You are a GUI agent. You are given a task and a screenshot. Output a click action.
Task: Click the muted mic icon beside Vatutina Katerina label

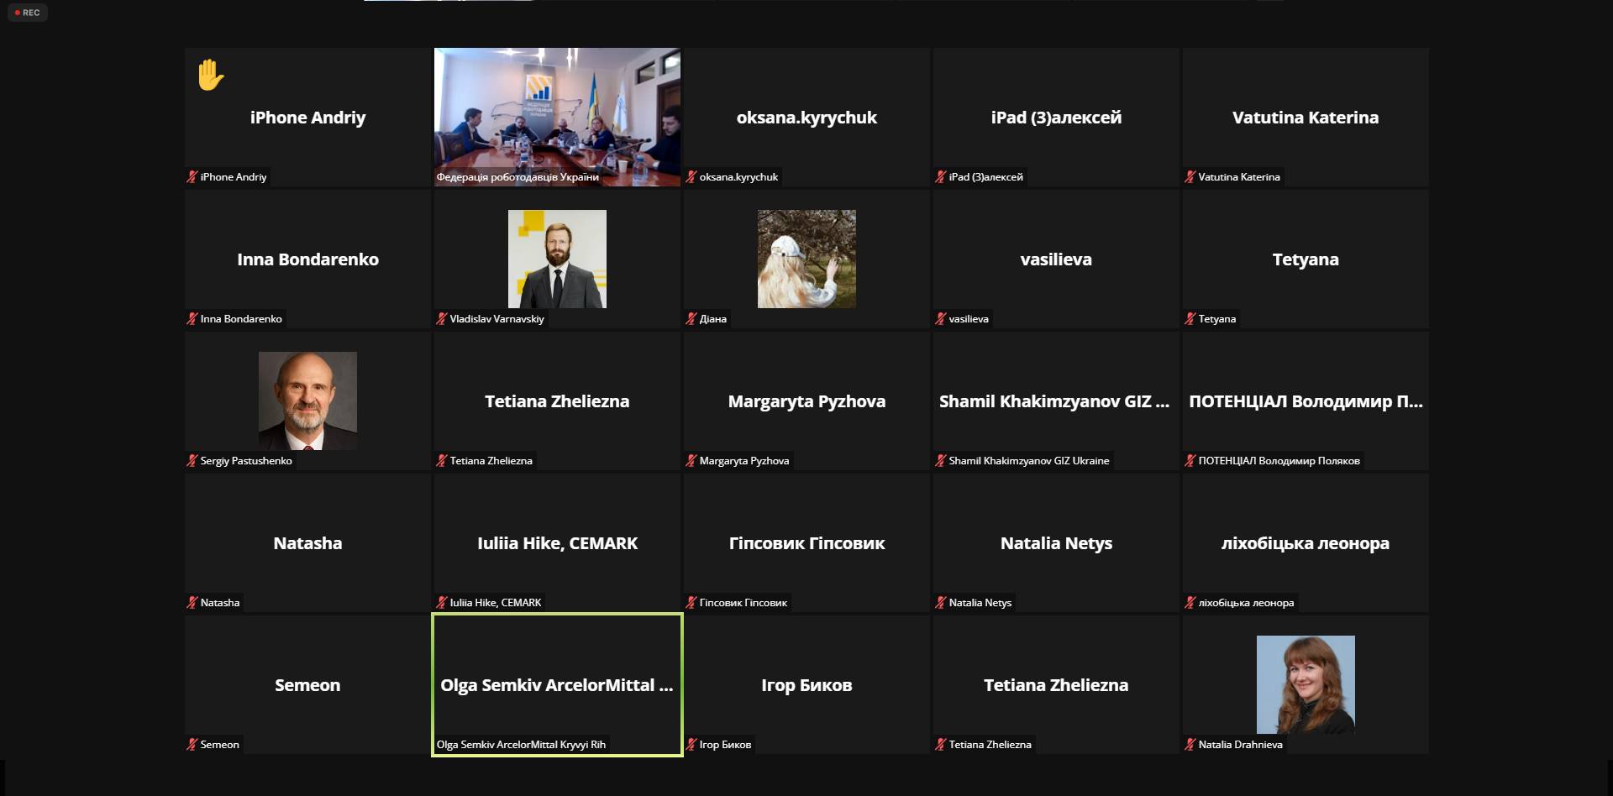(x=1190, y=177)
